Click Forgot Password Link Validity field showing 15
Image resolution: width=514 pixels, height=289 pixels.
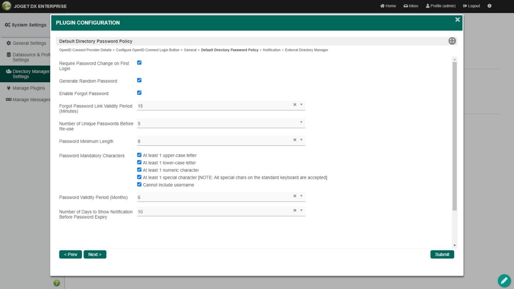click(221, 106)
